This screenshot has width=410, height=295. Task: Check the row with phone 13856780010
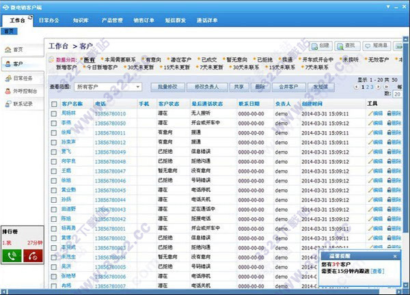click(54, 113)
